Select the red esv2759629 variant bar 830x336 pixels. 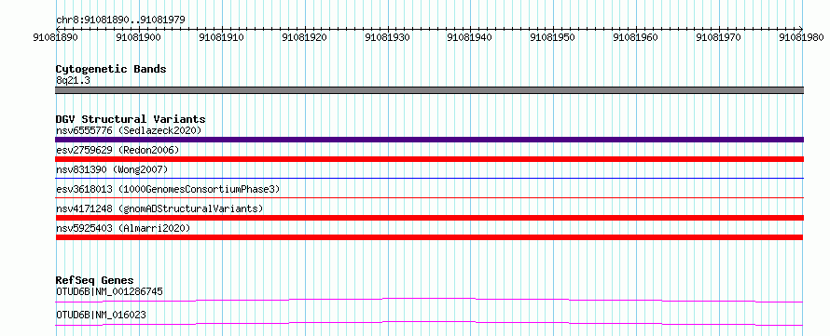(x=430, y=159)
